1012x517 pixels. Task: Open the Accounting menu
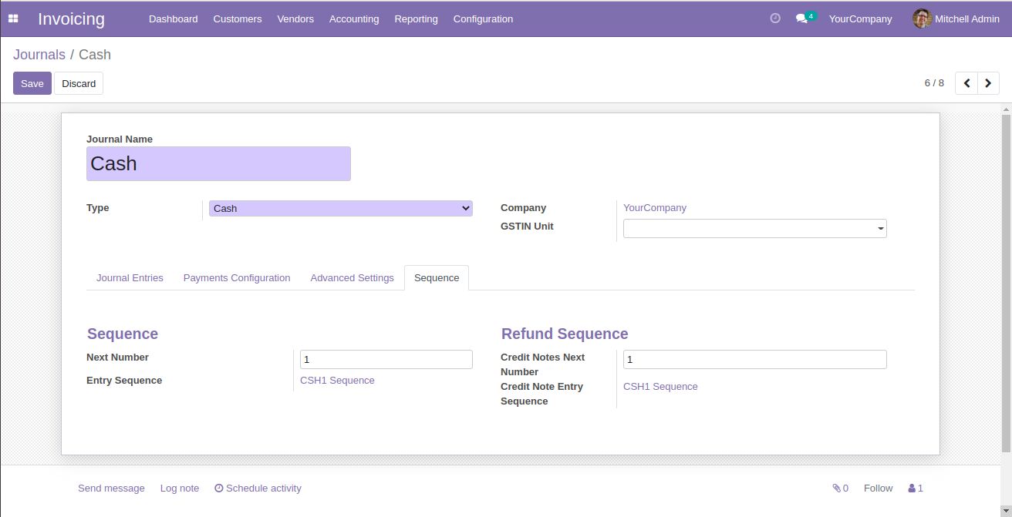coord(354,18)
